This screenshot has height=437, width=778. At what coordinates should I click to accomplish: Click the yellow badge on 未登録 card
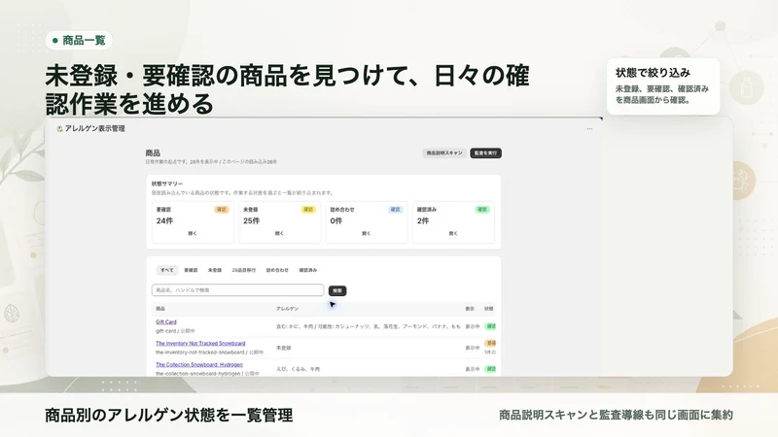point(308,210)
